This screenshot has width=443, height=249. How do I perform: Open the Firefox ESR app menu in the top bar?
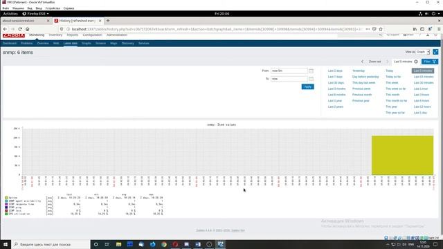tap(35, 14)
